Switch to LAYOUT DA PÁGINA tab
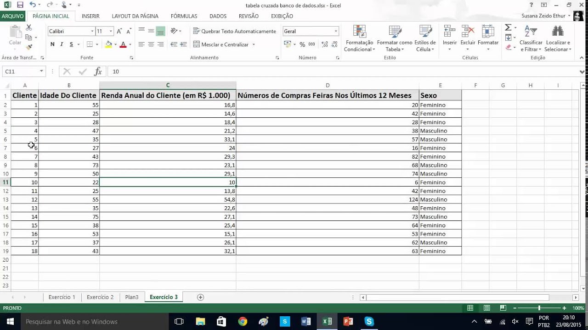Viewport: 588px width, 330px height. point(135,16)
